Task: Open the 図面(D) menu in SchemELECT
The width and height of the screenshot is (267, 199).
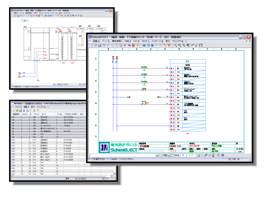Action: click(x=97, y=41)
